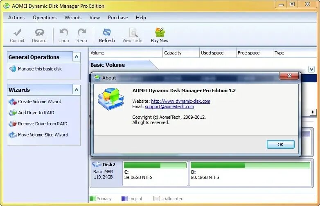Open the Wizards menu

click(x=73, y=18)
